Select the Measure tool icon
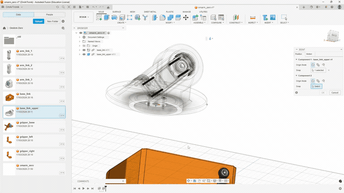This screenshot has height=193, width=344. tap(253, 18)
